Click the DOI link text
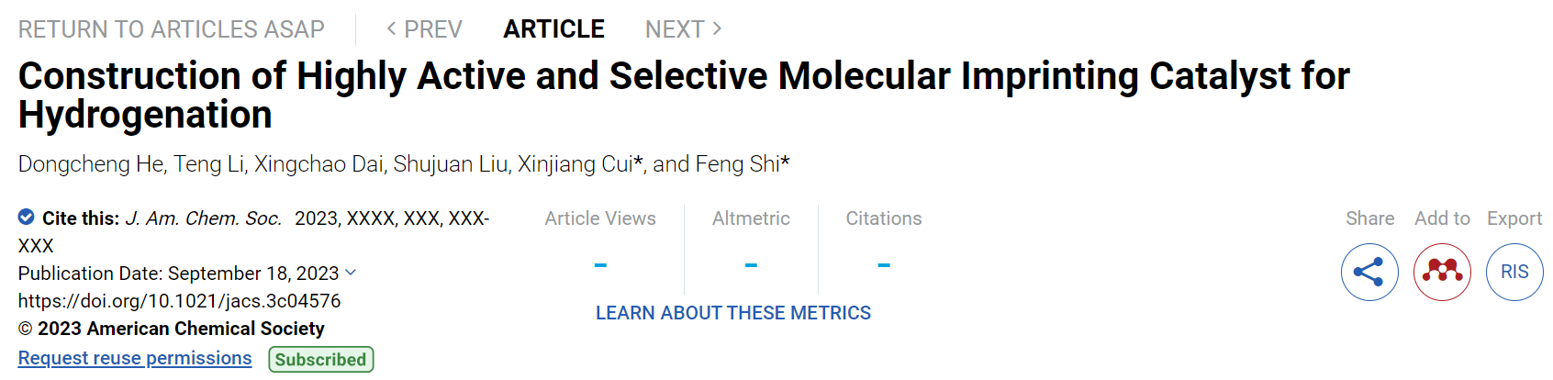1553x380 pixels. pos(180,301)
